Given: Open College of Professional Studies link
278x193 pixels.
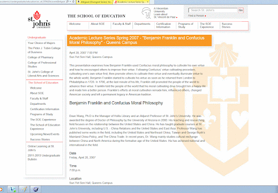Looking at the screenshot, I should [42, 65].
